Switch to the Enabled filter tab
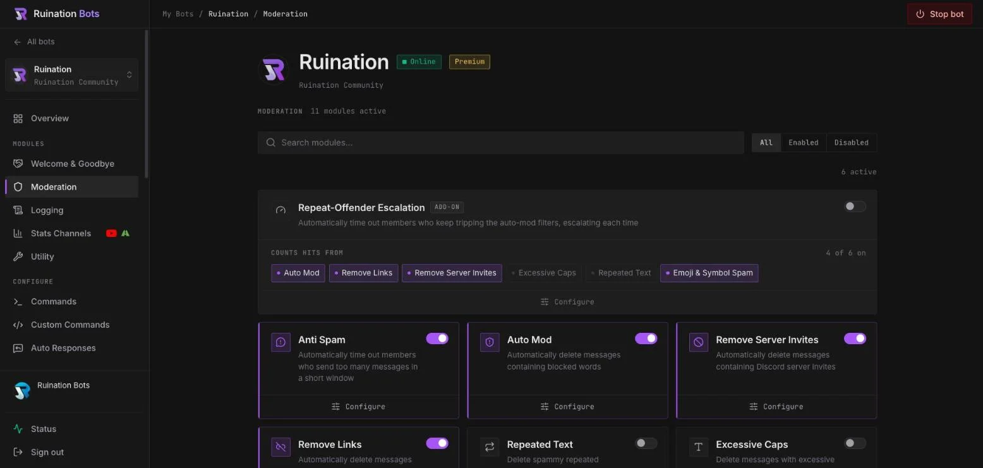Viewport: 983px width, 468px height. 804,143
